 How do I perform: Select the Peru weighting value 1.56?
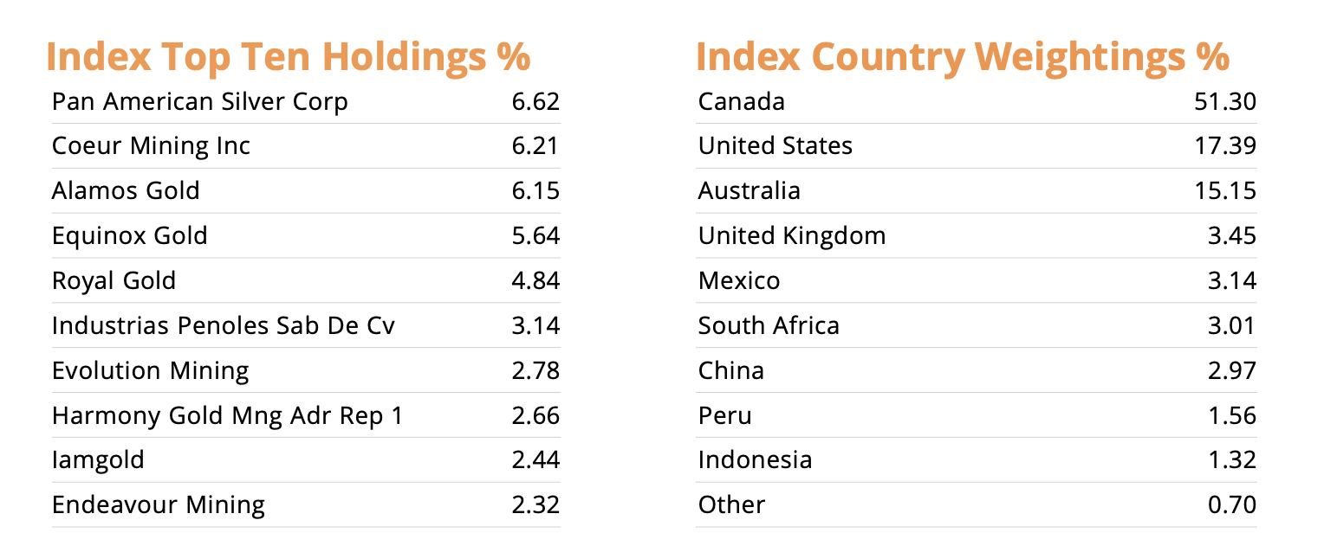[1233, 416]
